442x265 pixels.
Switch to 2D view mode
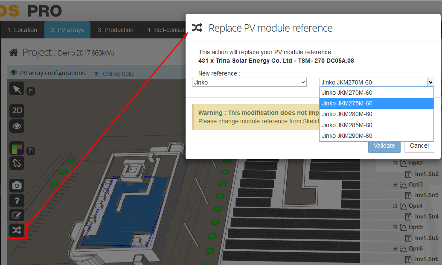(17, 111)
